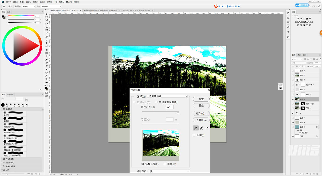This screenshot has width=322, height=176.
Task: Toggle visibility of the 背景 layer
Action: point(293,136)
